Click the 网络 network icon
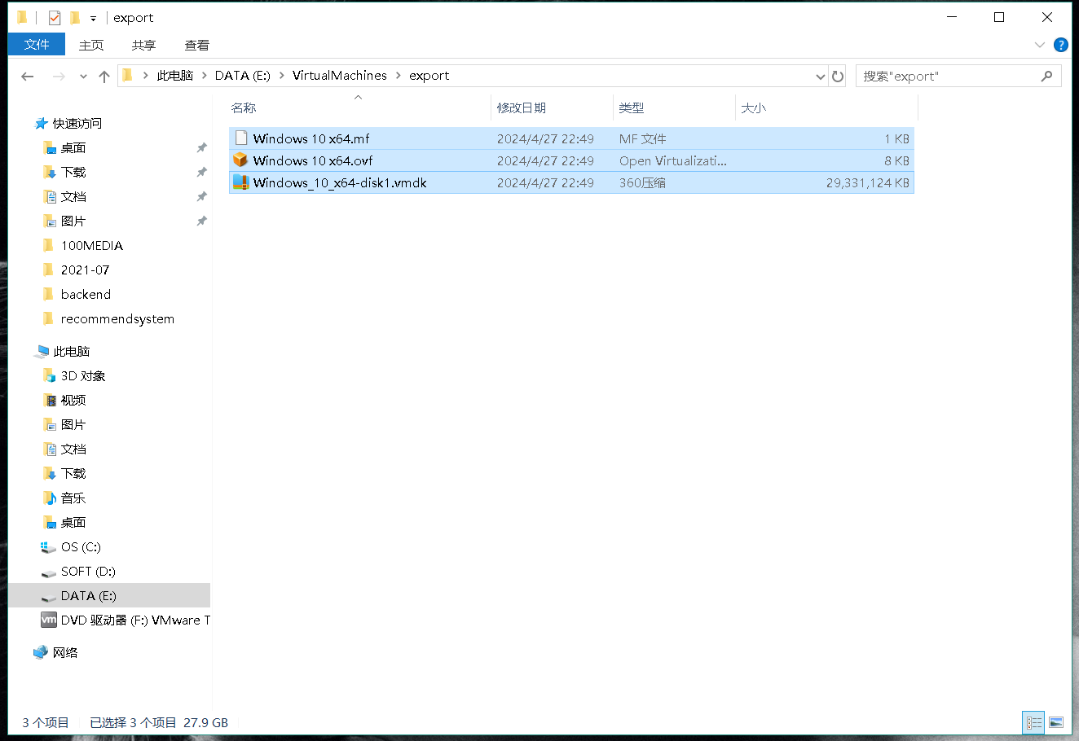 tap(41, 653)
